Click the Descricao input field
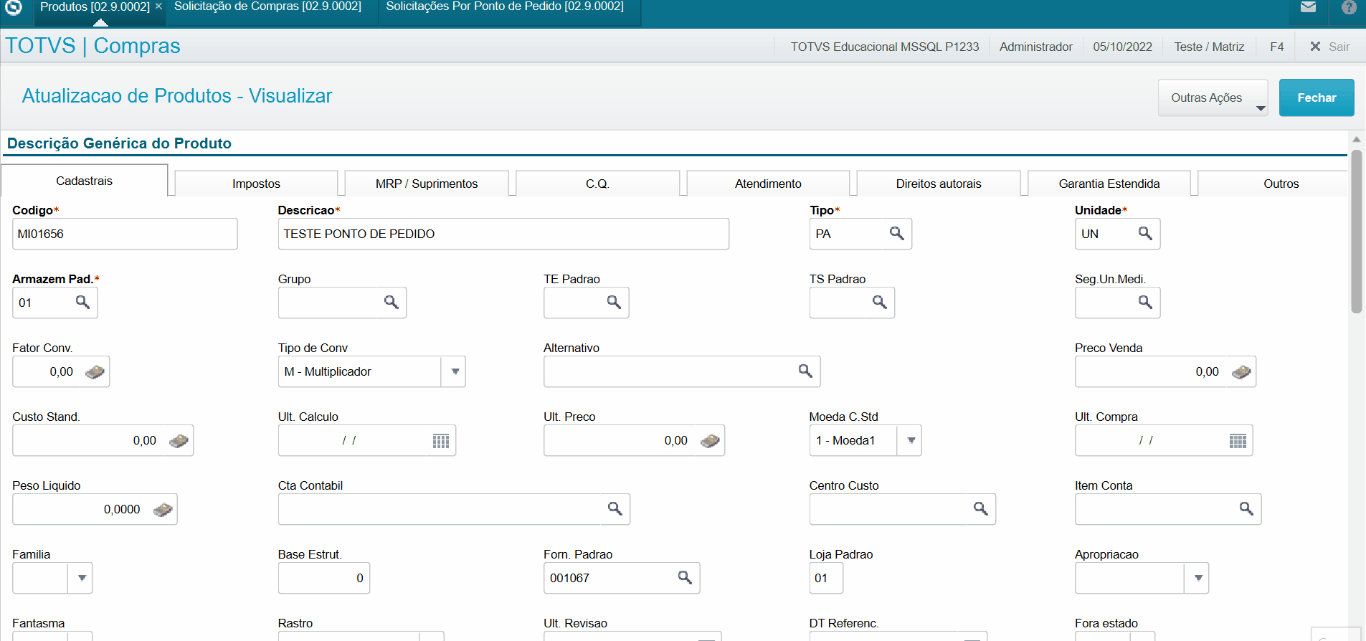 pos(503,234)
